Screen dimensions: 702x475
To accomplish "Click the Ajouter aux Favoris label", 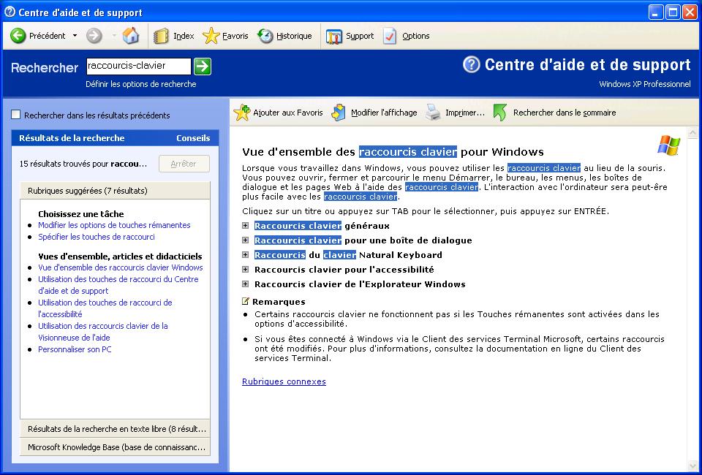I will click(288, 113).
